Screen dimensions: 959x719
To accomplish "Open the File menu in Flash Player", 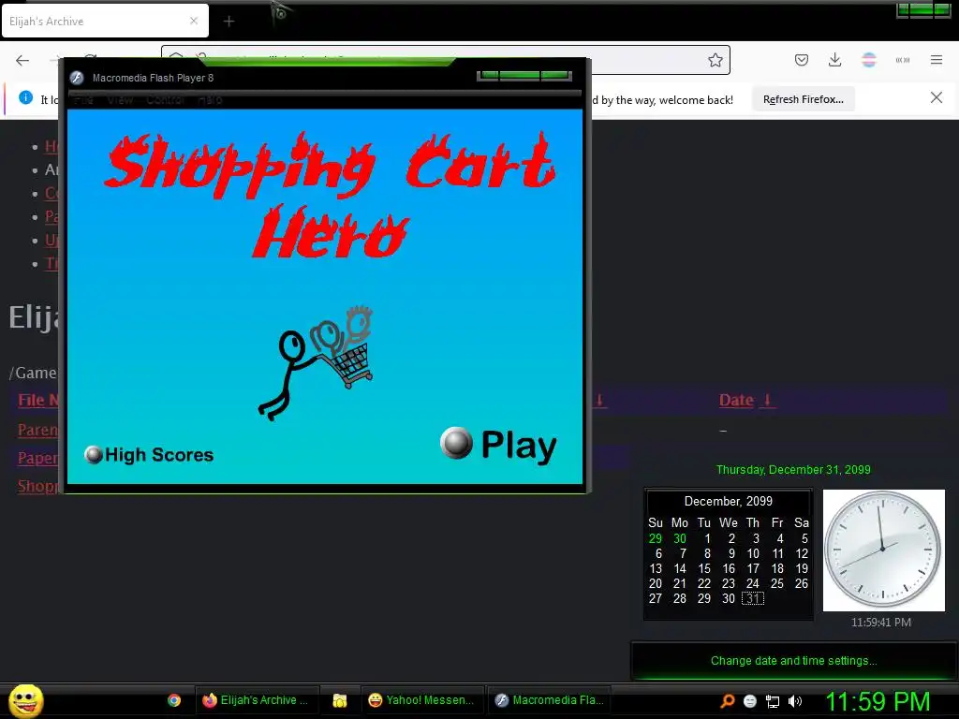I will click(x=83, y=99).
